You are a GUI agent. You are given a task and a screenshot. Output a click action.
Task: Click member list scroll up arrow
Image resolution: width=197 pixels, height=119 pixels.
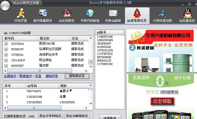[91, 85]
